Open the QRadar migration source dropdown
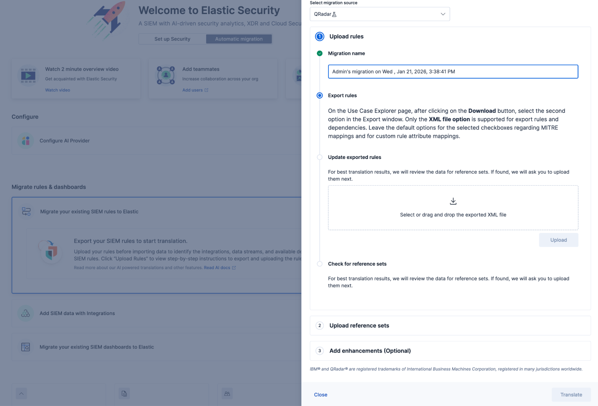The height and width of the screenshot is (406, 598). [380, 14]
